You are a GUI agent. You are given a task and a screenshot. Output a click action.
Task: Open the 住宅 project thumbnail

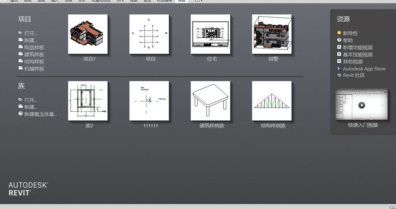click(210, 34)
